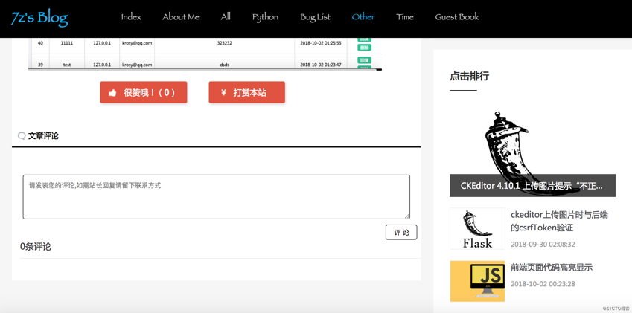Open 前端页面代码高亮显示 article link
The height and width of the screenshot is (313, 632).
(x=552, y=268)
